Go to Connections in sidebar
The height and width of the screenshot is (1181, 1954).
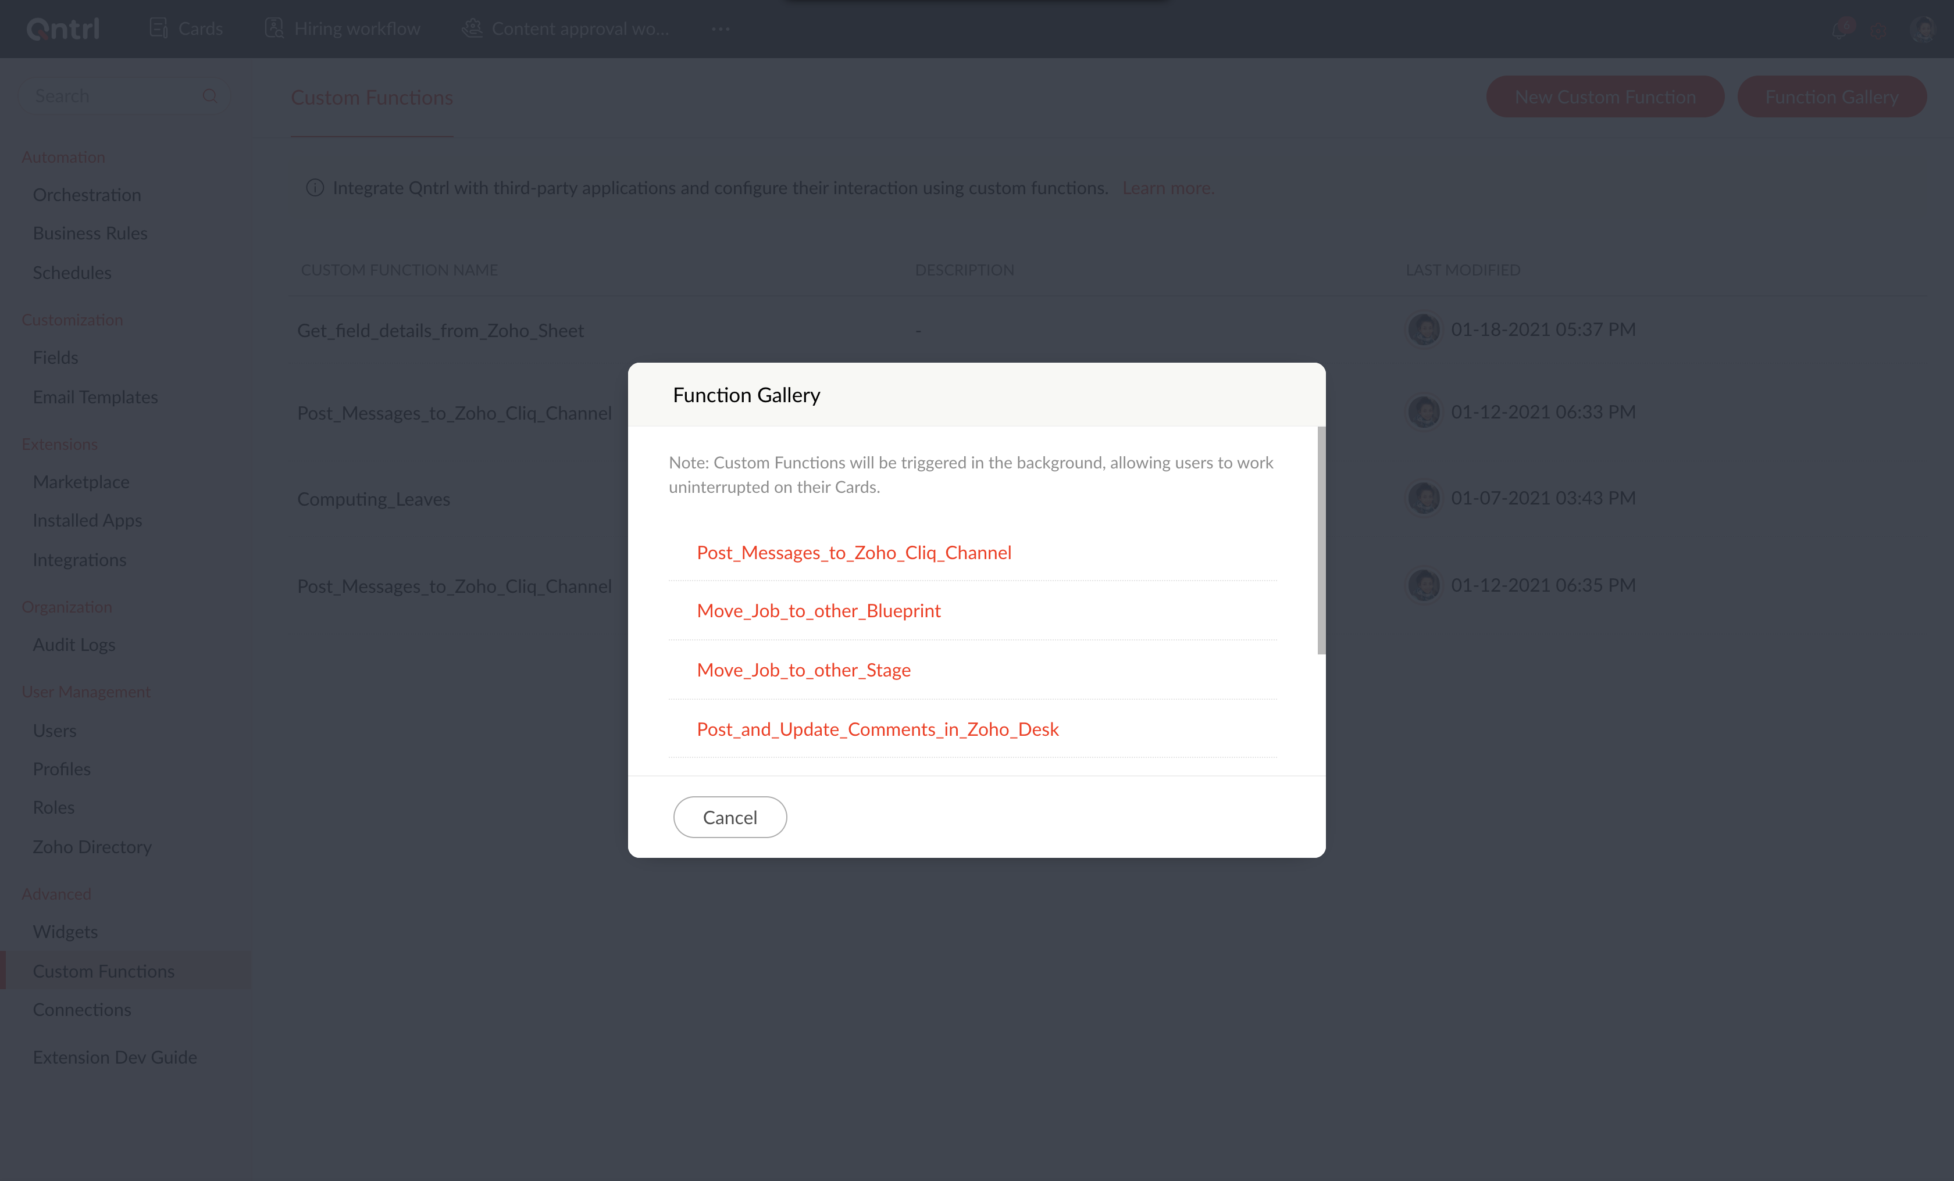click(x=81, y=1009)
